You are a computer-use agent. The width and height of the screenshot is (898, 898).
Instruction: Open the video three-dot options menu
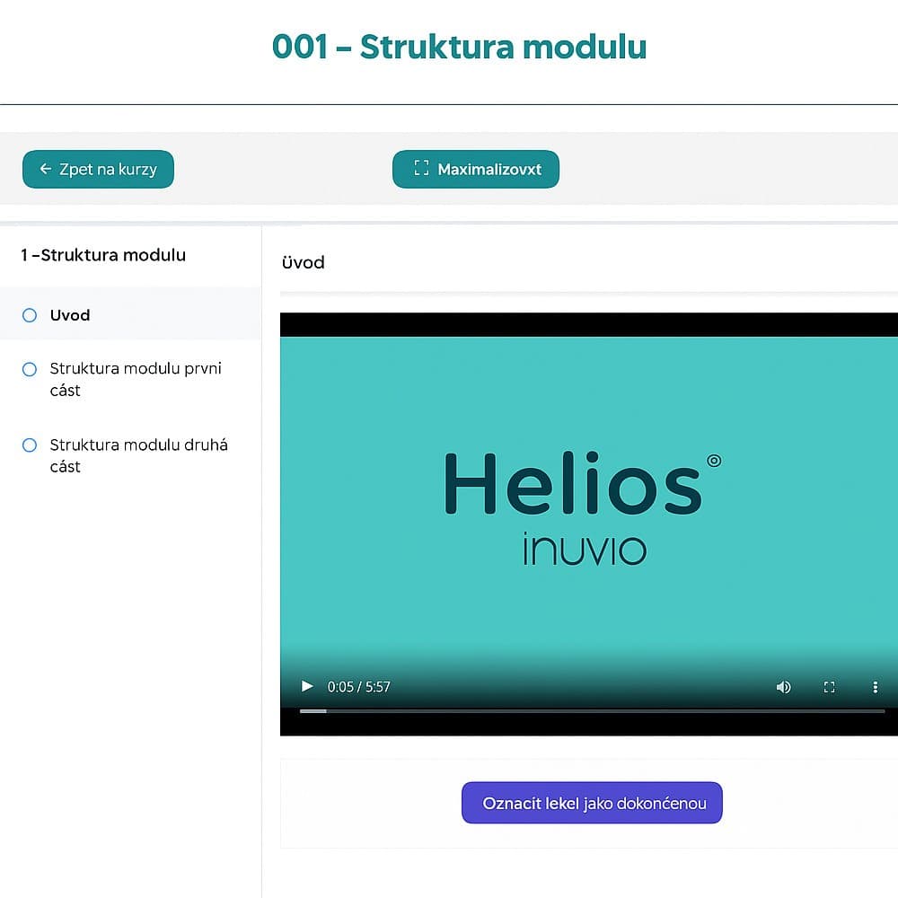coord(875,687)
